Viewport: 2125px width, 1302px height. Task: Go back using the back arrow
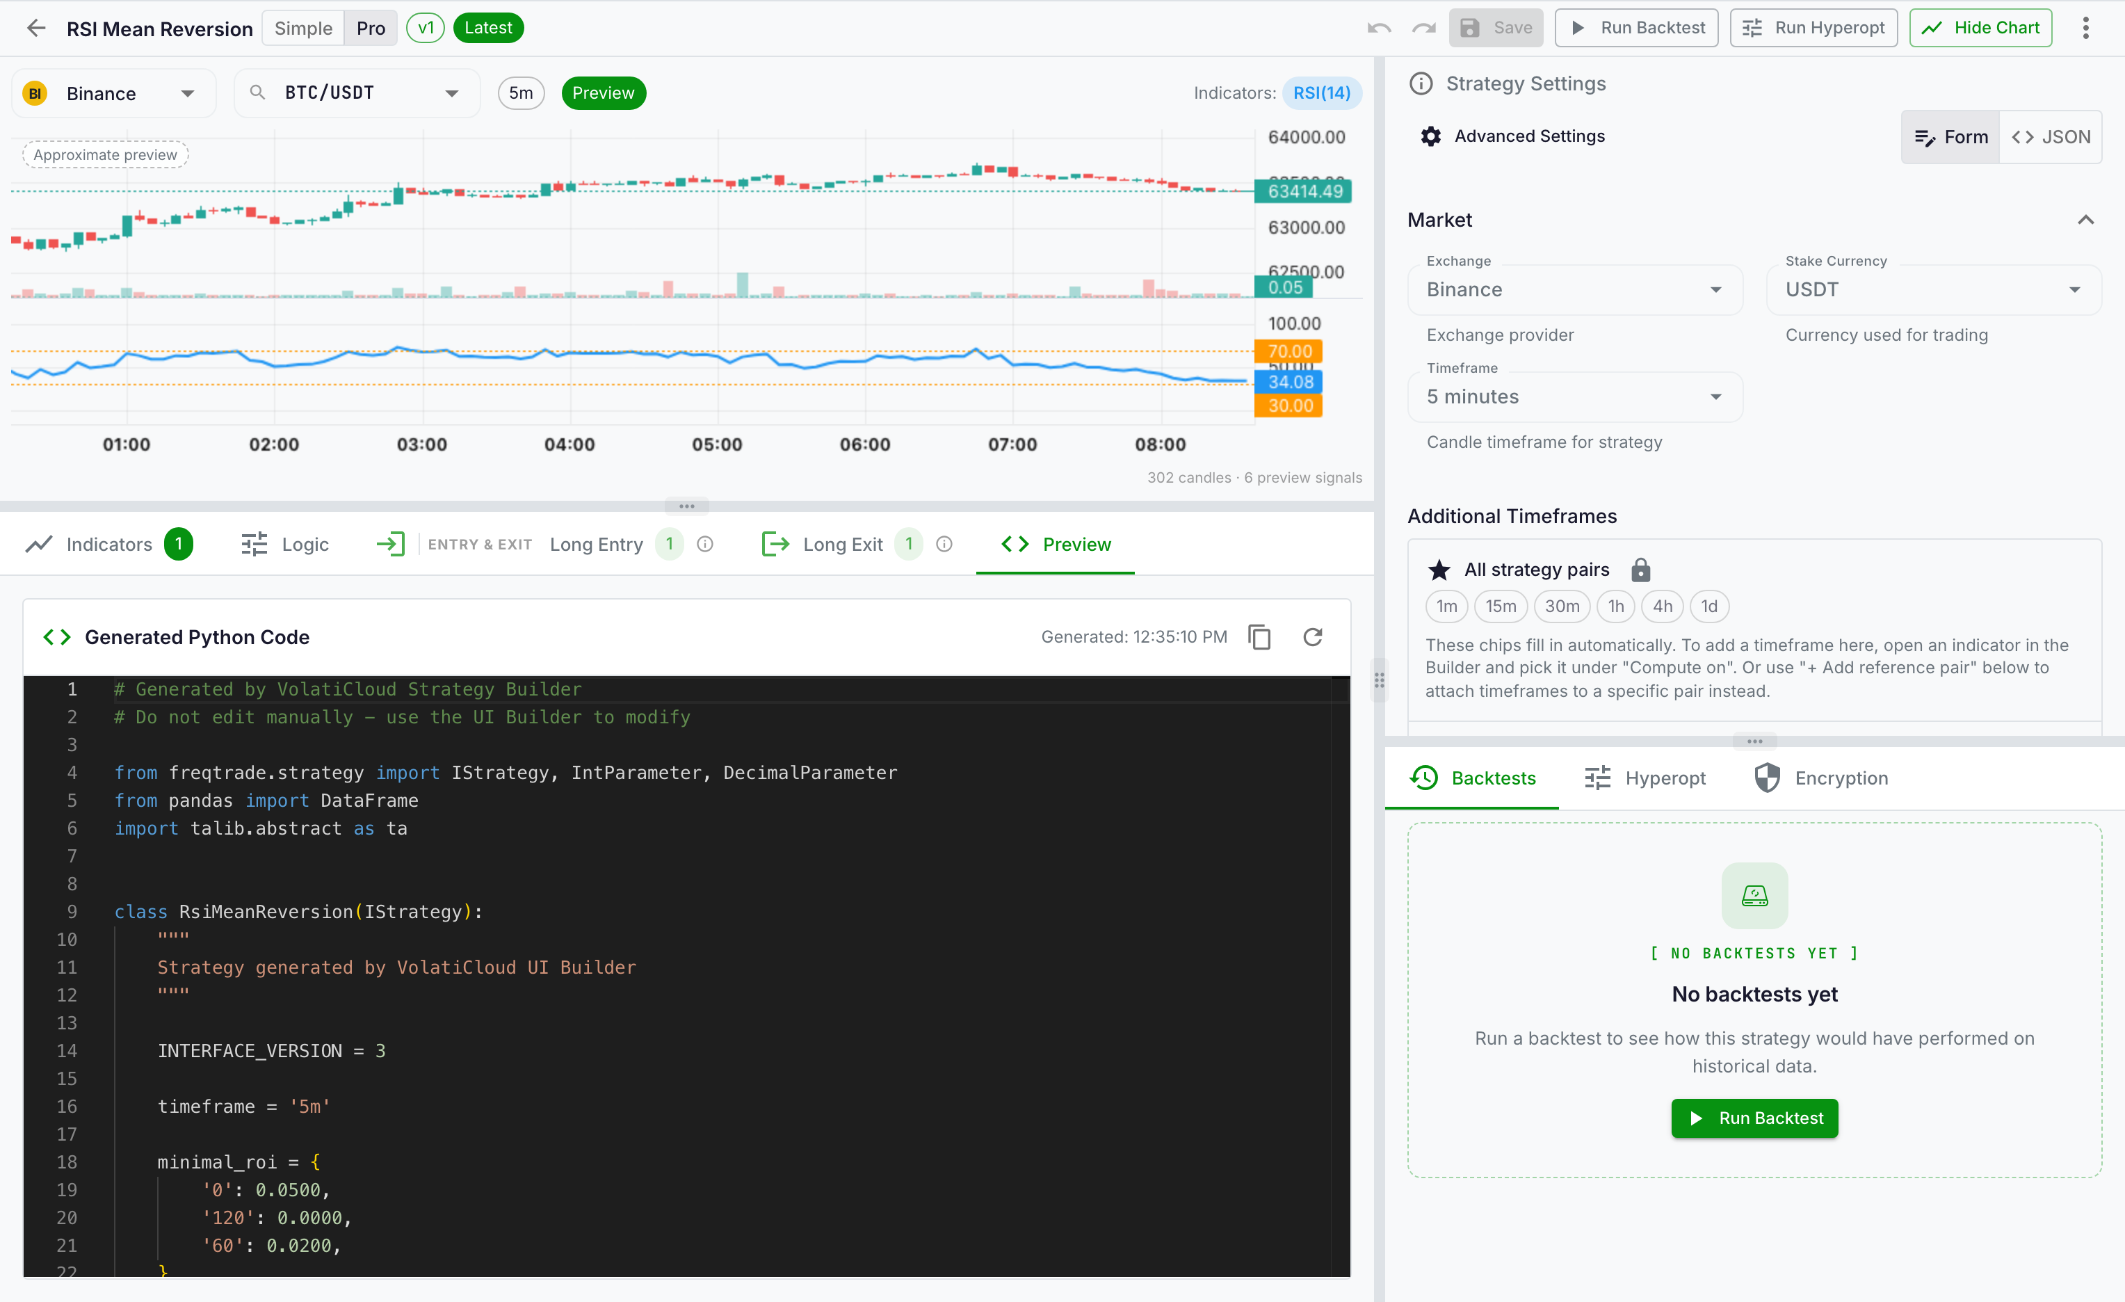[x=36, y=28]
